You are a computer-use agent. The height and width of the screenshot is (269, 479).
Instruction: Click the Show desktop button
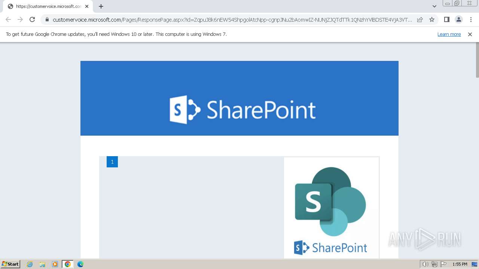[x=475, y=264]
